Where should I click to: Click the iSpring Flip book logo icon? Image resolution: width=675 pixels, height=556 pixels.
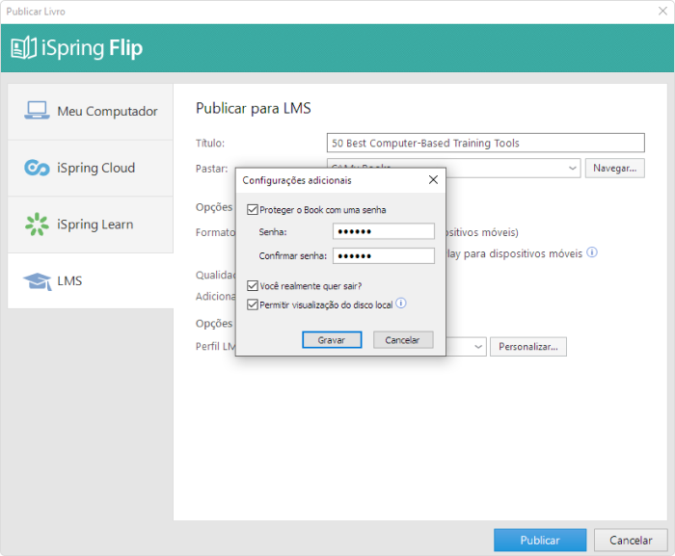coord(23,47)
